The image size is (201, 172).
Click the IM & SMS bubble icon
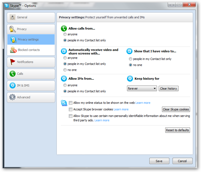click(13, 85)
